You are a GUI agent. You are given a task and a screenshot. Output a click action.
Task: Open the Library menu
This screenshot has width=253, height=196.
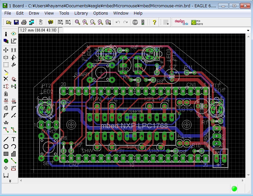coord(81,13)
